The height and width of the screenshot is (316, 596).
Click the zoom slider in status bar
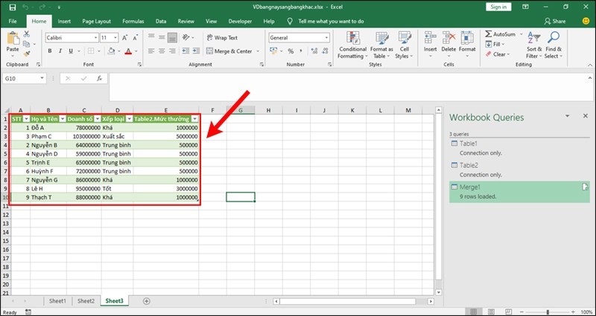pos(547,312)
